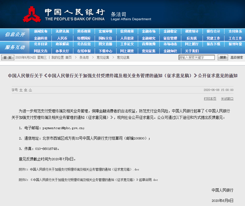This screenshot has height=206, width=245.
Task: Go to 办事大厅 section
Action: pyautogui.click(x=62, y=51)
